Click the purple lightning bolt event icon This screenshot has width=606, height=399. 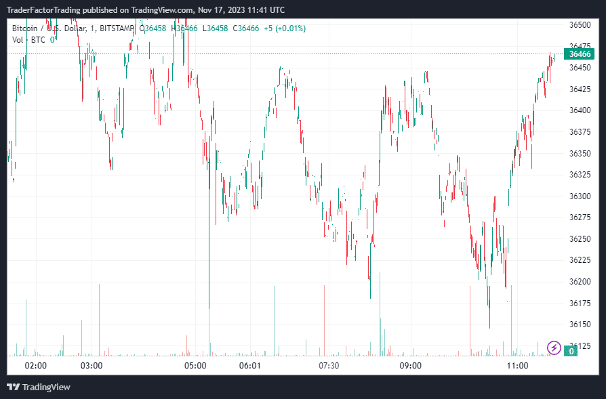[x=554, y=348]
